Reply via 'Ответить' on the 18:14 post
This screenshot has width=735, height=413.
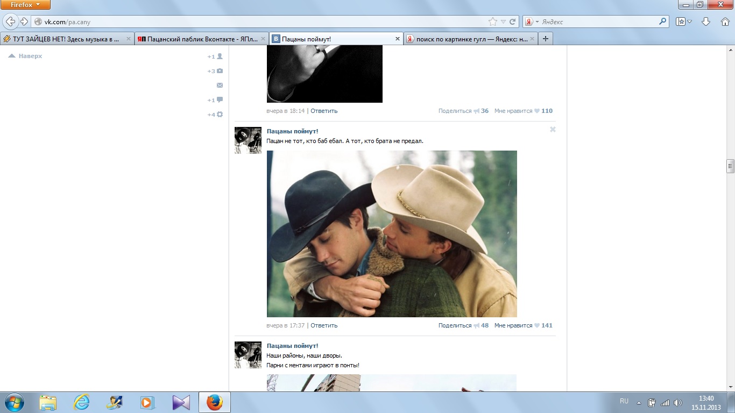tap(324, 111)
